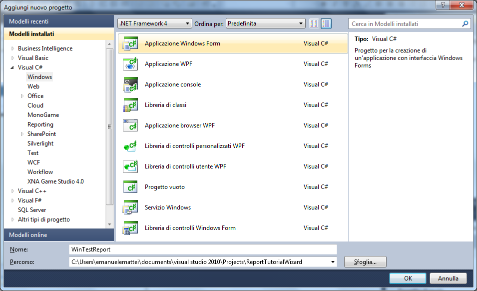Click the Libreria di controlli personalizzati WPF icon

130,146
